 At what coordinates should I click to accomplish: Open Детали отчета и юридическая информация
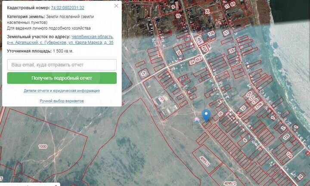(x=62, y=91)
